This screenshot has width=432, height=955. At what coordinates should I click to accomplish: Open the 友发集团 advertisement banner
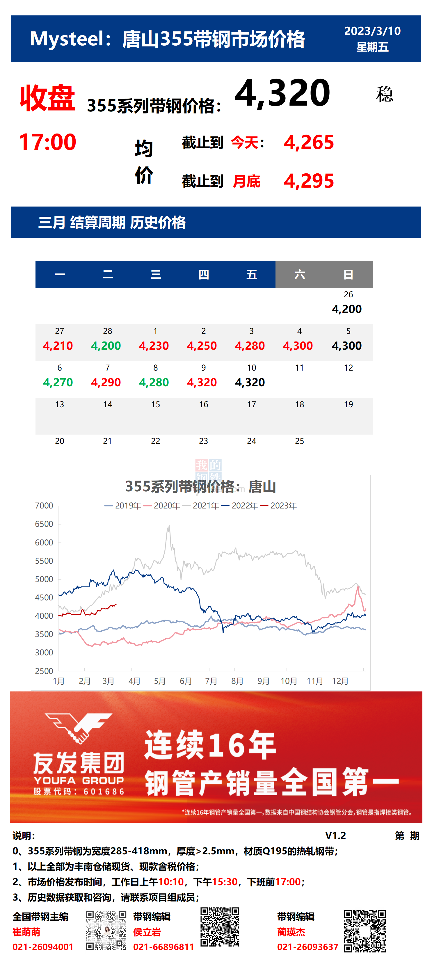tap(216, 757)
